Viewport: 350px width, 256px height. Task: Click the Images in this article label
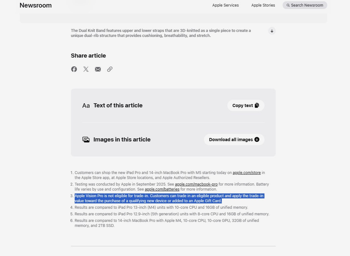tap(122, 140)
